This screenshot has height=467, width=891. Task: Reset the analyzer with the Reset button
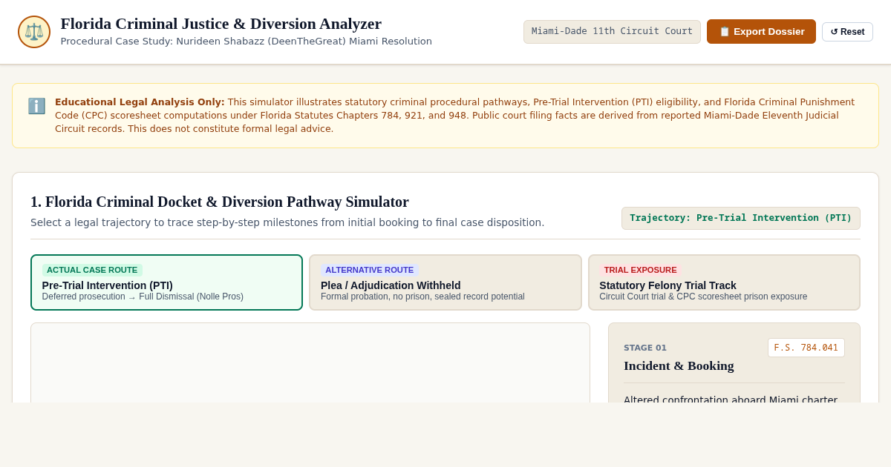pyautogui.click(x=847, y=32)
